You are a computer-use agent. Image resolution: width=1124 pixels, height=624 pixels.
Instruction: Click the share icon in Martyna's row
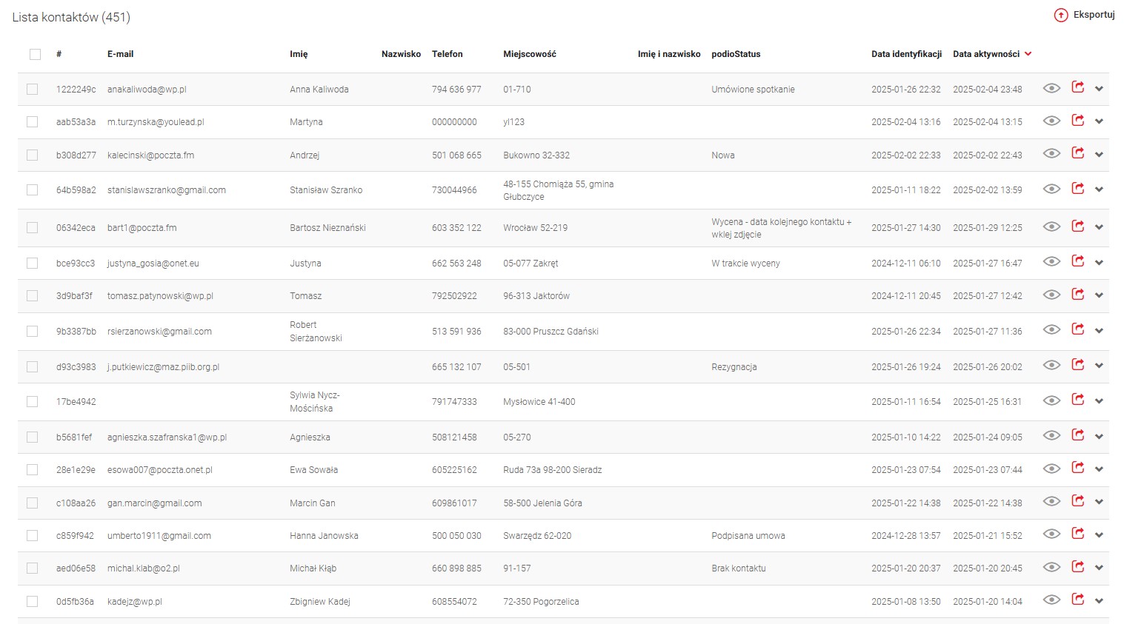tap(1078, 121)
